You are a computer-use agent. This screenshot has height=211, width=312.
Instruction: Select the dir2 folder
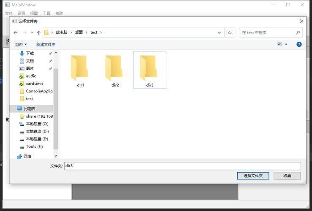[115, 71]
